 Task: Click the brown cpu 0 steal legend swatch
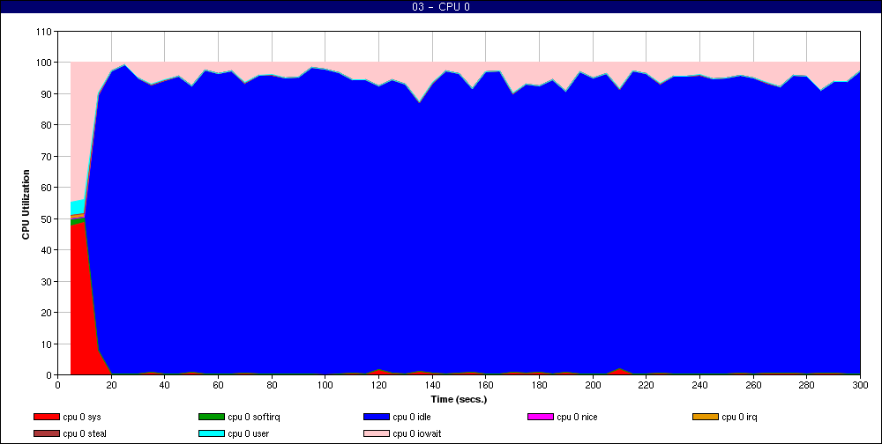46,433
